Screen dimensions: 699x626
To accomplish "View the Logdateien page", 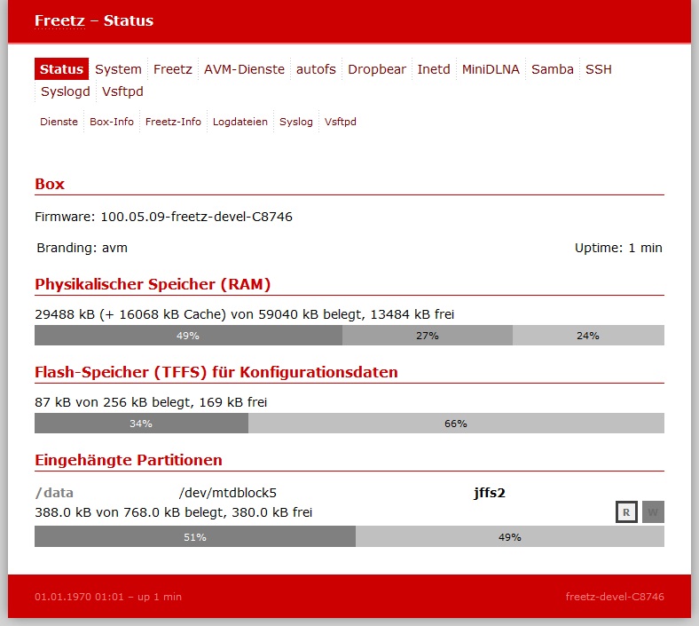I will (x=240, y=122).
